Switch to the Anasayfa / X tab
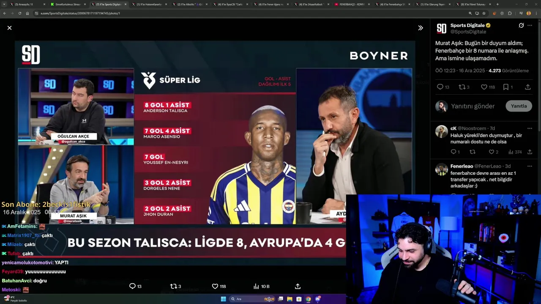This screenshot has width=541, height=304. (27, 4)
